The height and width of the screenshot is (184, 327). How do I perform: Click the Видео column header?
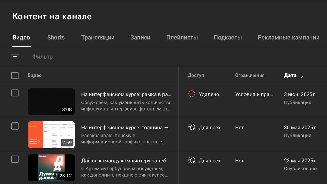(35, 75)
